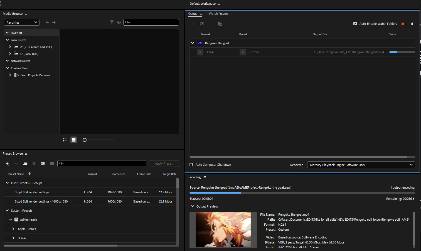Select the Media Browser panel tab
The width and height of the screenshot is (421, 251).
coord(13,14)
